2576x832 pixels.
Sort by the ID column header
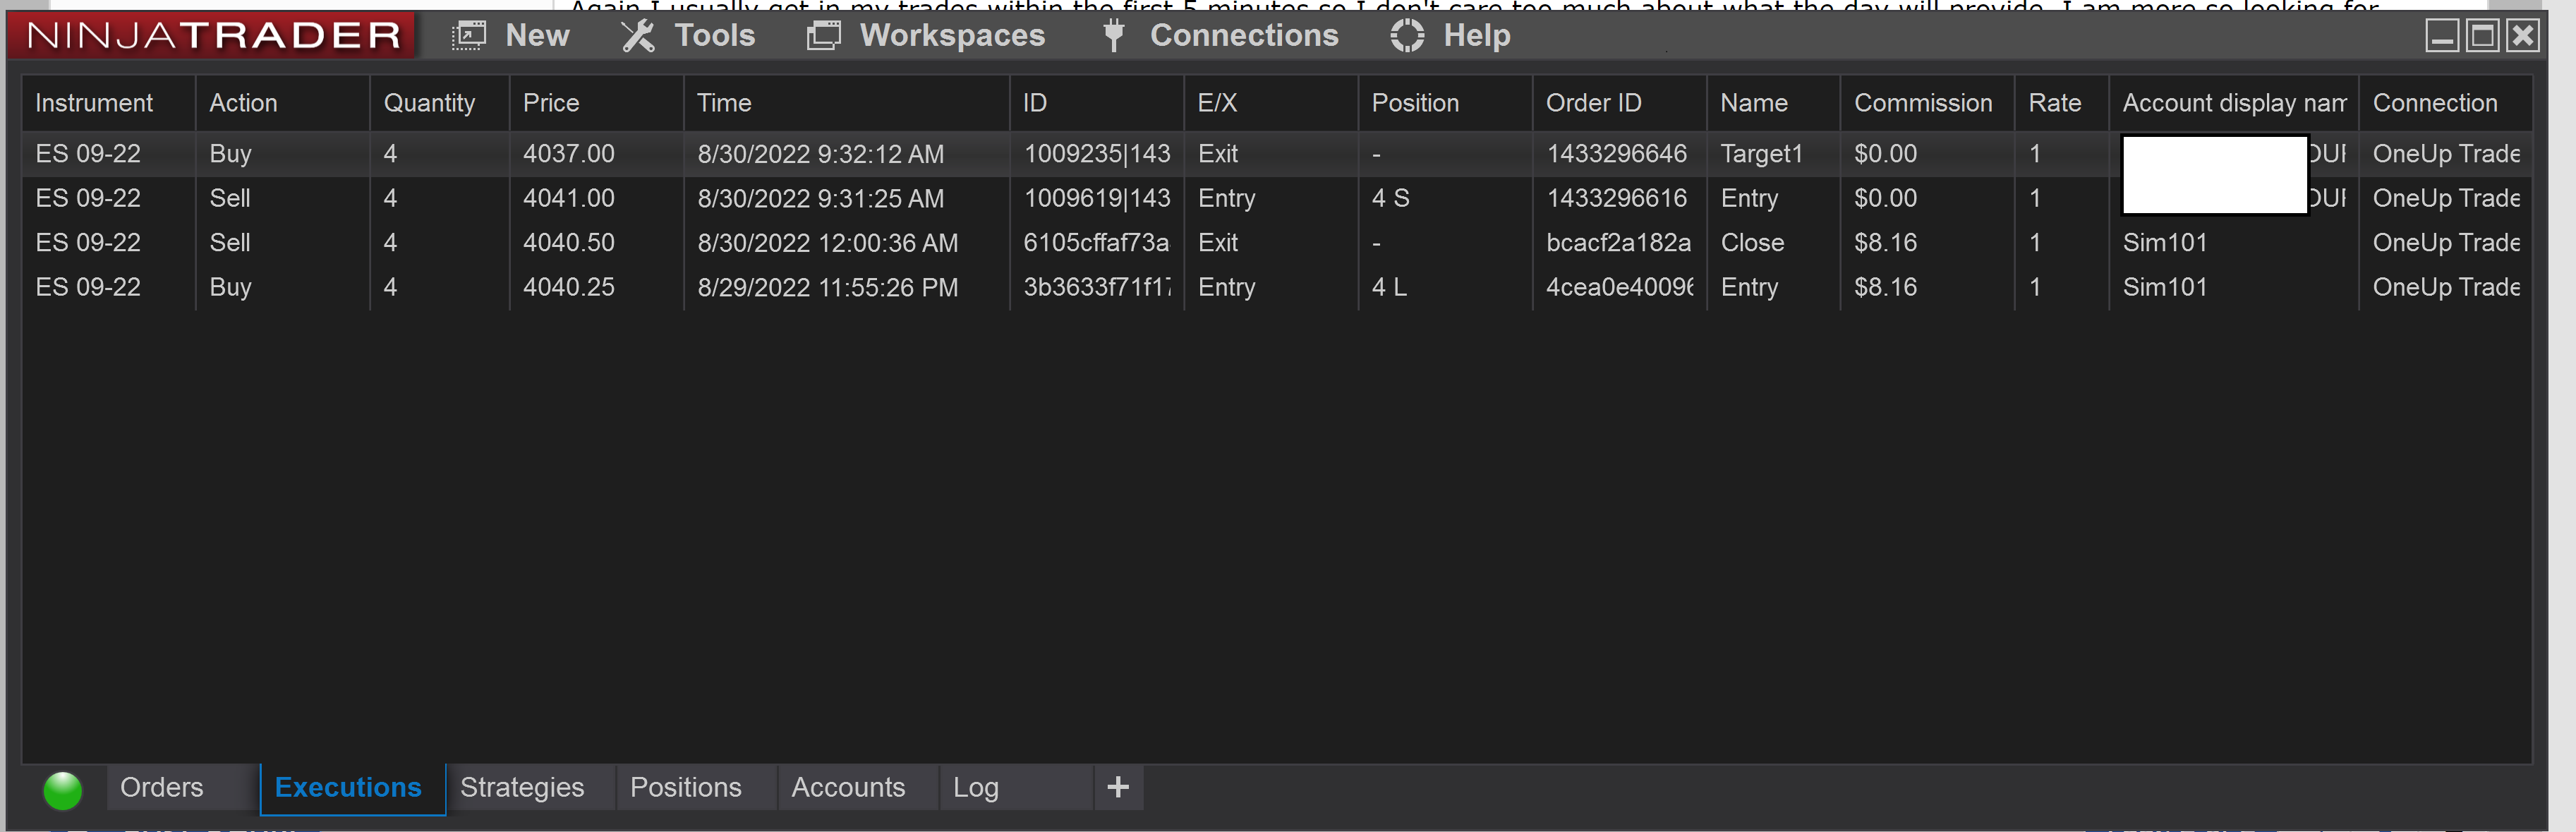[1097, 103]
